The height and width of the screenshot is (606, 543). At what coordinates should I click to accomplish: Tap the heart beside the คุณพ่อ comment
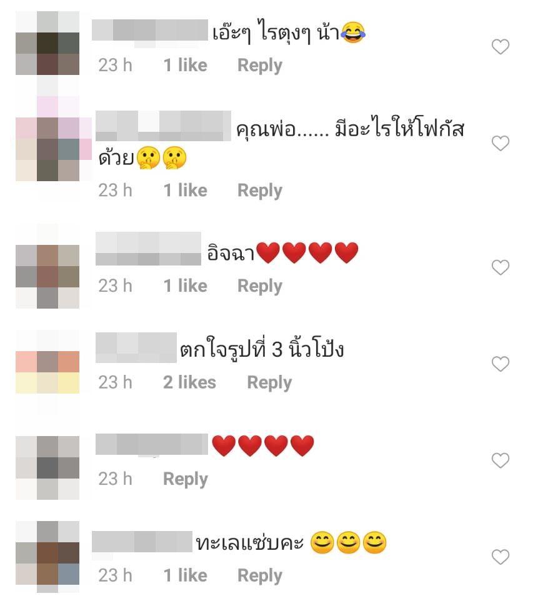pyautogui.click(x=500, y=144)
